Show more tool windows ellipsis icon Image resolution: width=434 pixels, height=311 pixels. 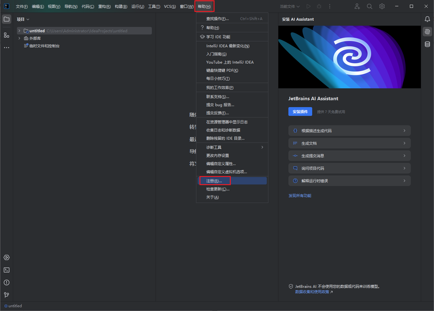pos(7,48)
